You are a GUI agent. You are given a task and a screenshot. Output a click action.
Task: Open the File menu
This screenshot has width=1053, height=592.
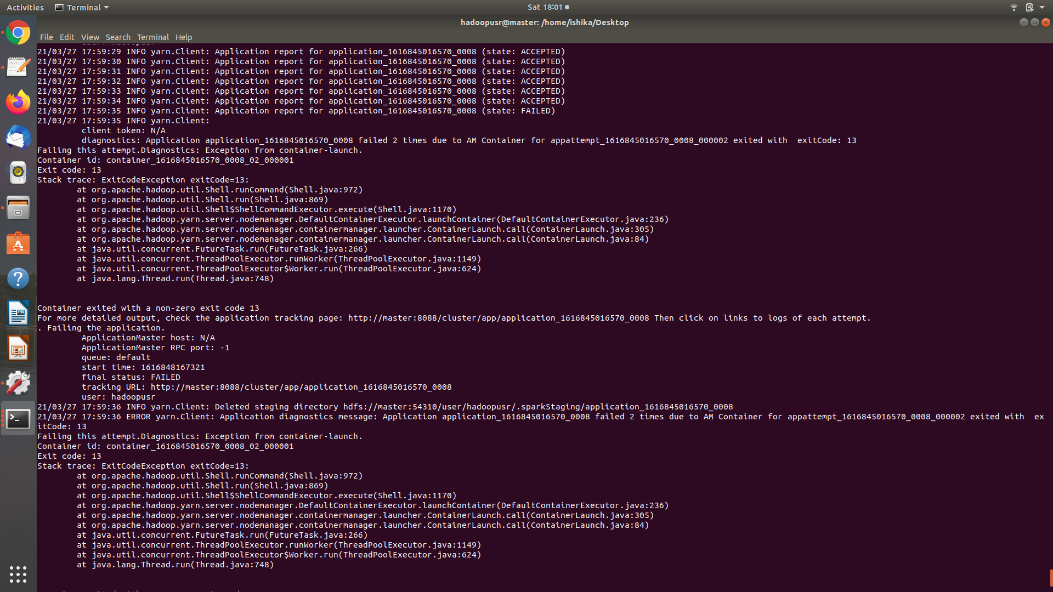(47, 37)
